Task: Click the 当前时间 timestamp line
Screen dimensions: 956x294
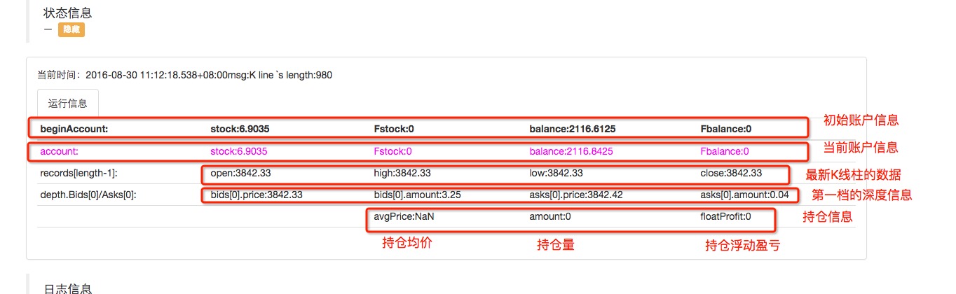Action: point(184,75)
